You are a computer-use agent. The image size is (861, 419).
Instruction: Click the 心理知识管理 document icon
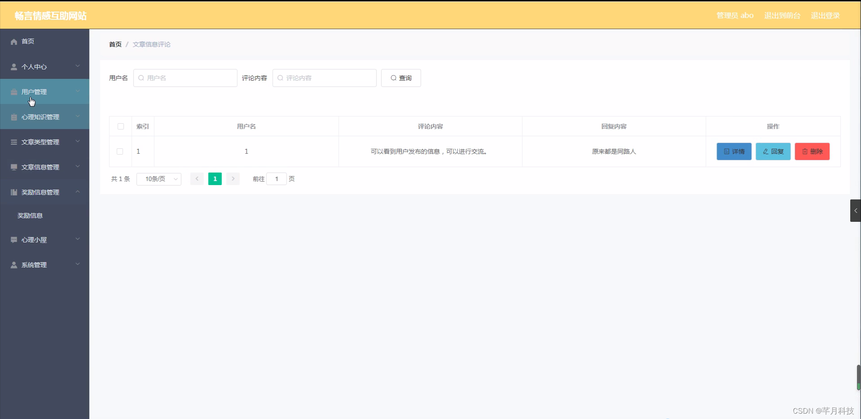click(x=13, y=117)
